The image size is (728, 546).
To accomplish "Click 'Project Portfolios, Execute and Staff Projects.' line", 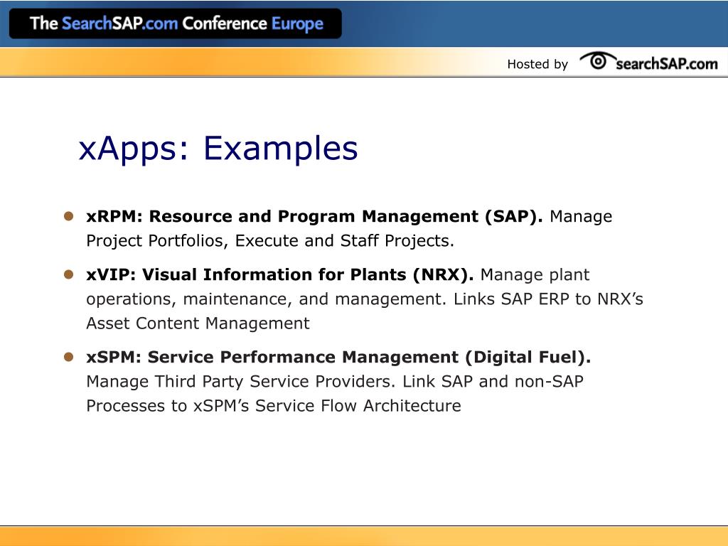I will click(x=270, y=241).
